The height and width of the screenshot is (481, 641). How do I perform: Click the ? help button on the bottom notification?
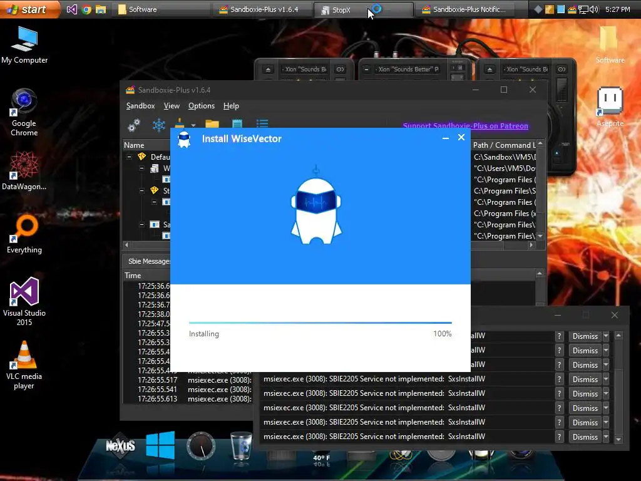tap(559, 437)
